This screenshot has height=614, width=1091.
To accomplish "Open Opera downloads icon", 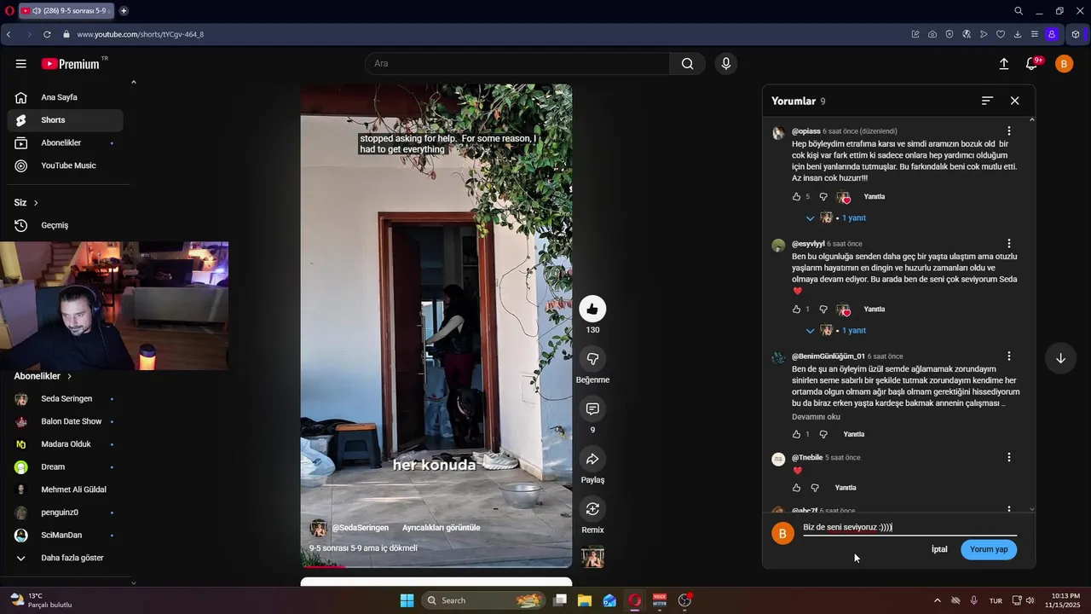I will [1018, 34].
